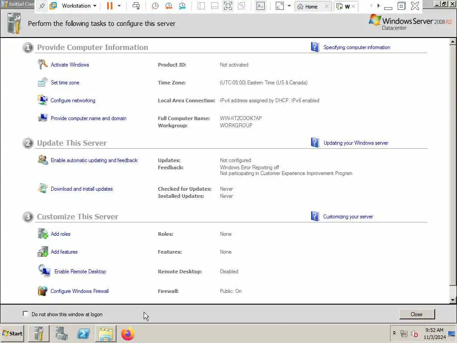Viewport: 457px width, 343px height.
Task: Open the console view terminal icon
Action: click(x=260, y=6)
